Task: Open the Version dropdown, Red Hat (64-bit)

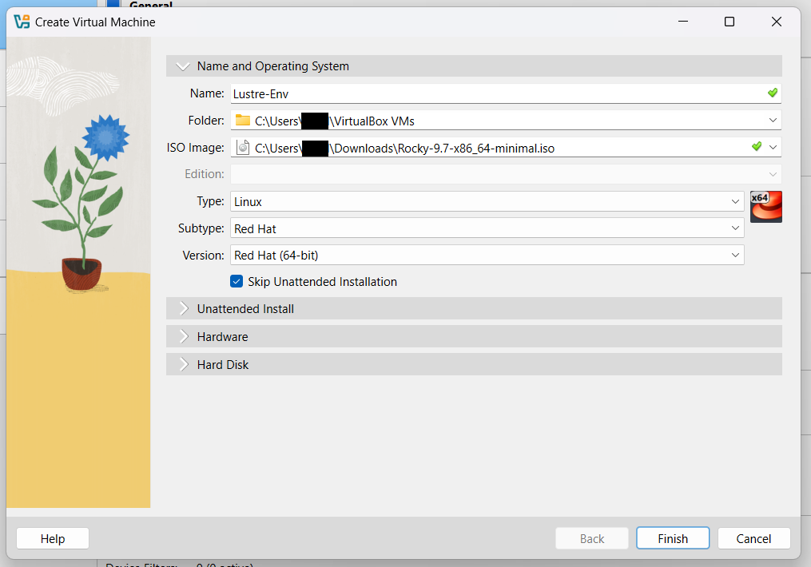Action: click(x=735, y=256)
